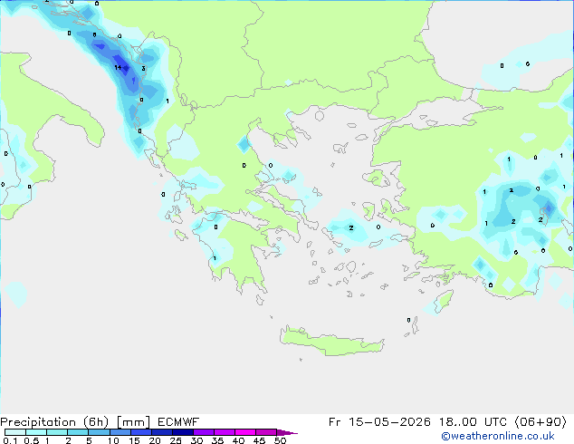Click the legend tick label '50'
Viewport: 574px width, 444px height.
click(x=280, y=440)
